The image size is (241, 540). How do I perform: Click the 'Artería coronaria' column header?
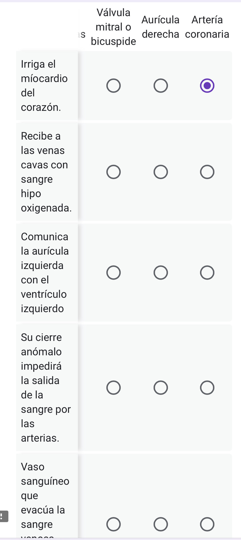pos(207,27)
